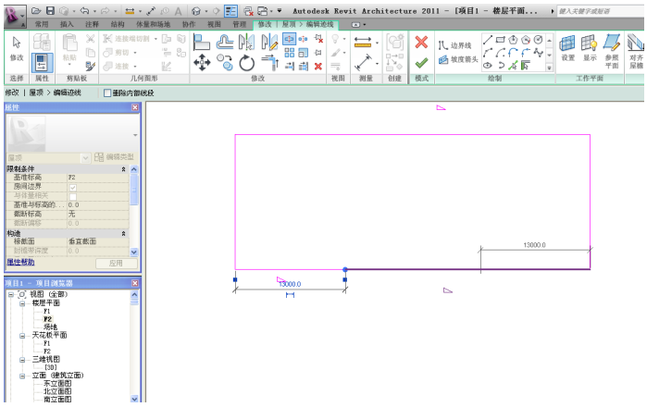Choose the Line draw tool
Screen dimensions: 647x407
point(488,40)
